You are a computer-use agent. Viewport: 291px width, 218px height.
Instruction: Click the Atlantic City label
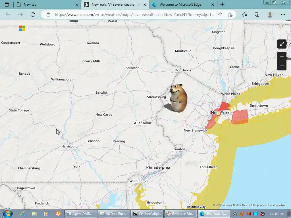point(196,207)
